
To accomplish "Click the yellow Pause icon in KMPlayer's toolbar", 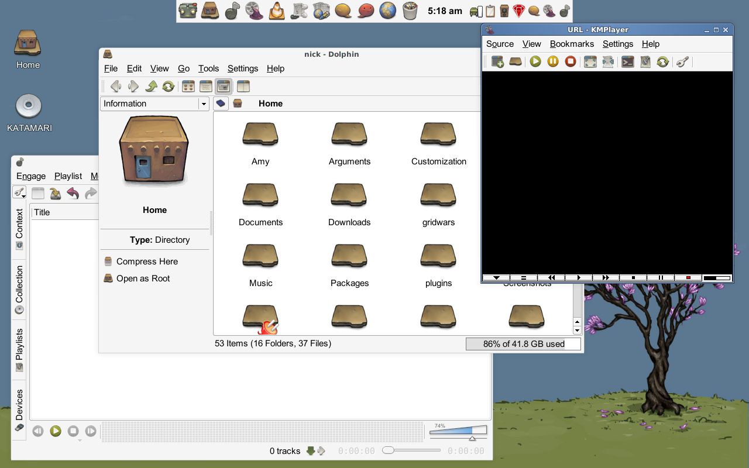I will point(553,61).
